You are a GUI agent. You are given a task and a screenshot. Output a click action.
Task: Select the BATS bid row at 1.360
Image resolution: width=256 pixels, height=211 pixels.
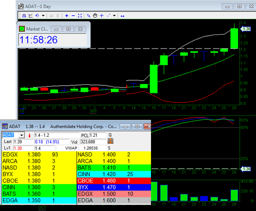pyautogui.click(x=39, y=194)
